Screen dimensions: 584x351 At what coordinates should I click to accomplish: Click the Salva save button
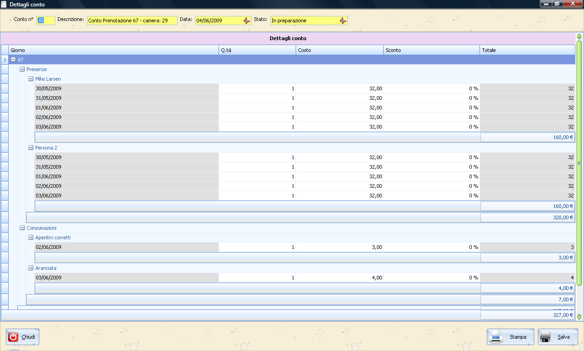pyautogui.click(x=558, y=337)
